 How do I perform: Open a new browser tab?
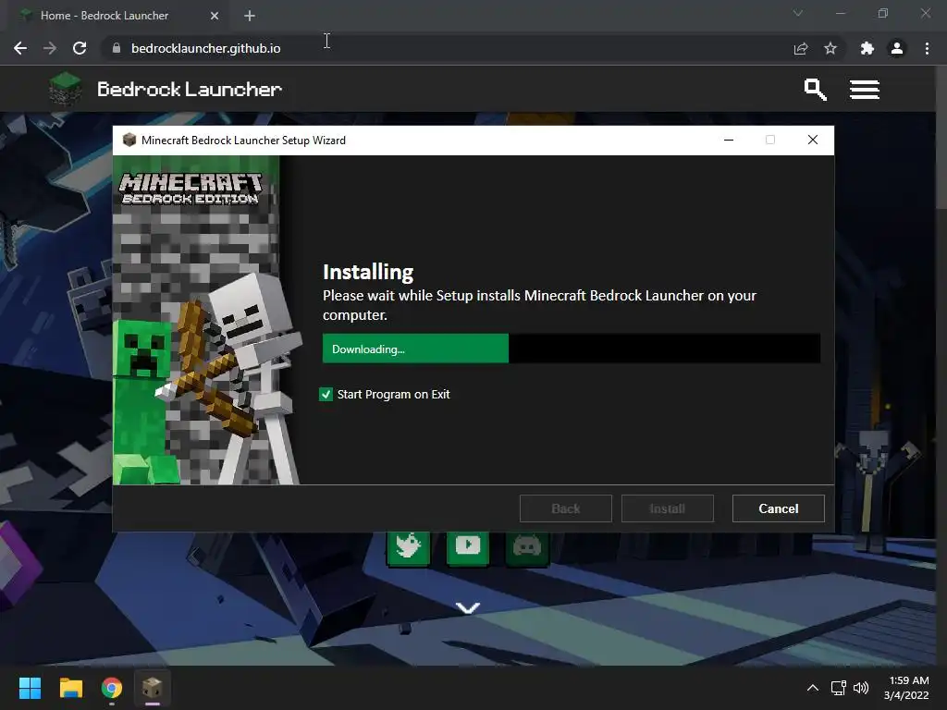(x=250, y=16)
